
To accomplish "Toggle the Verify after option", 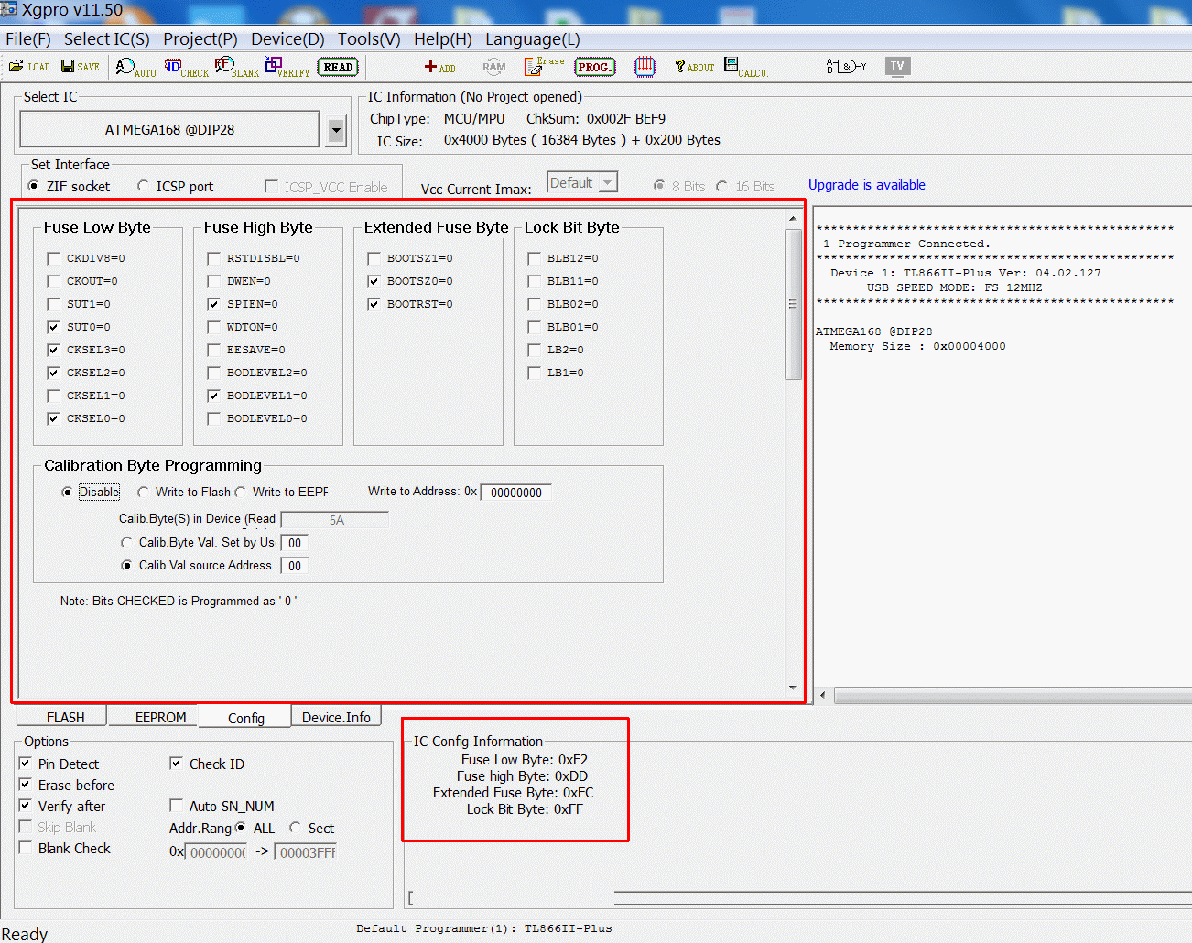I will [26, 806].
